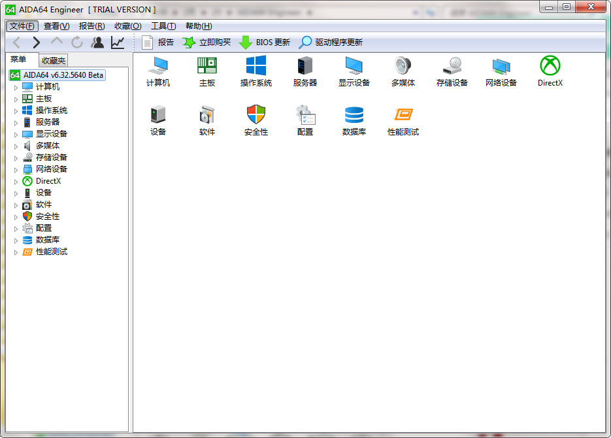
Task: Expand the 服务器 tree node
Action: coord(16,123)
